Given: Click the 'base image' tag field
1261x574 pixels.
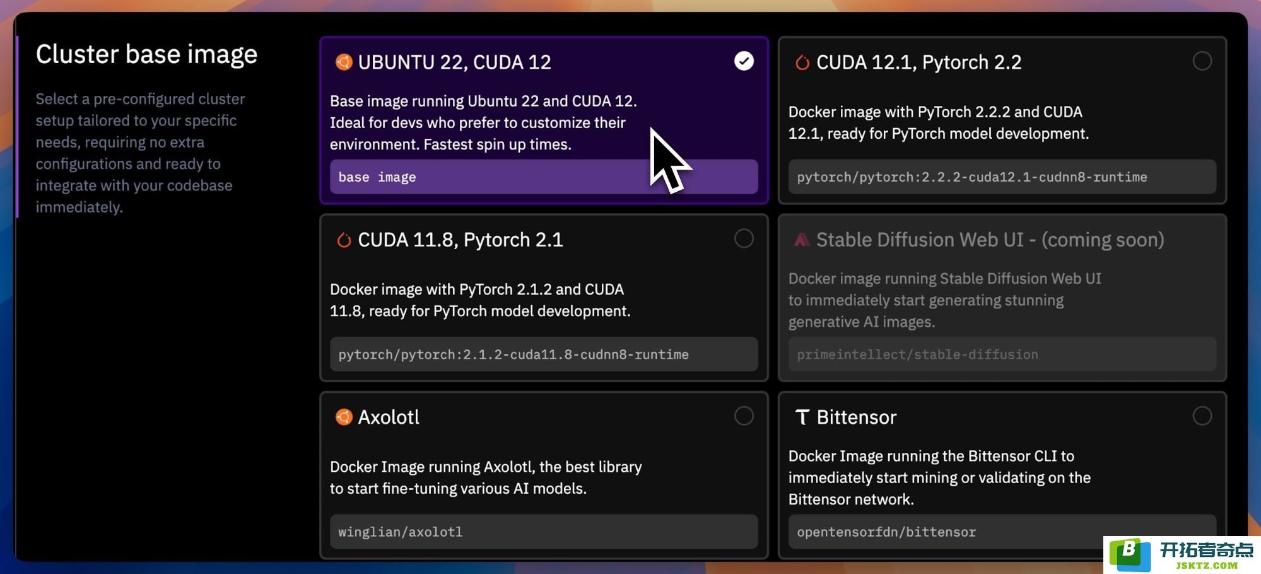Looking at the screenshot, I should 544,177.
